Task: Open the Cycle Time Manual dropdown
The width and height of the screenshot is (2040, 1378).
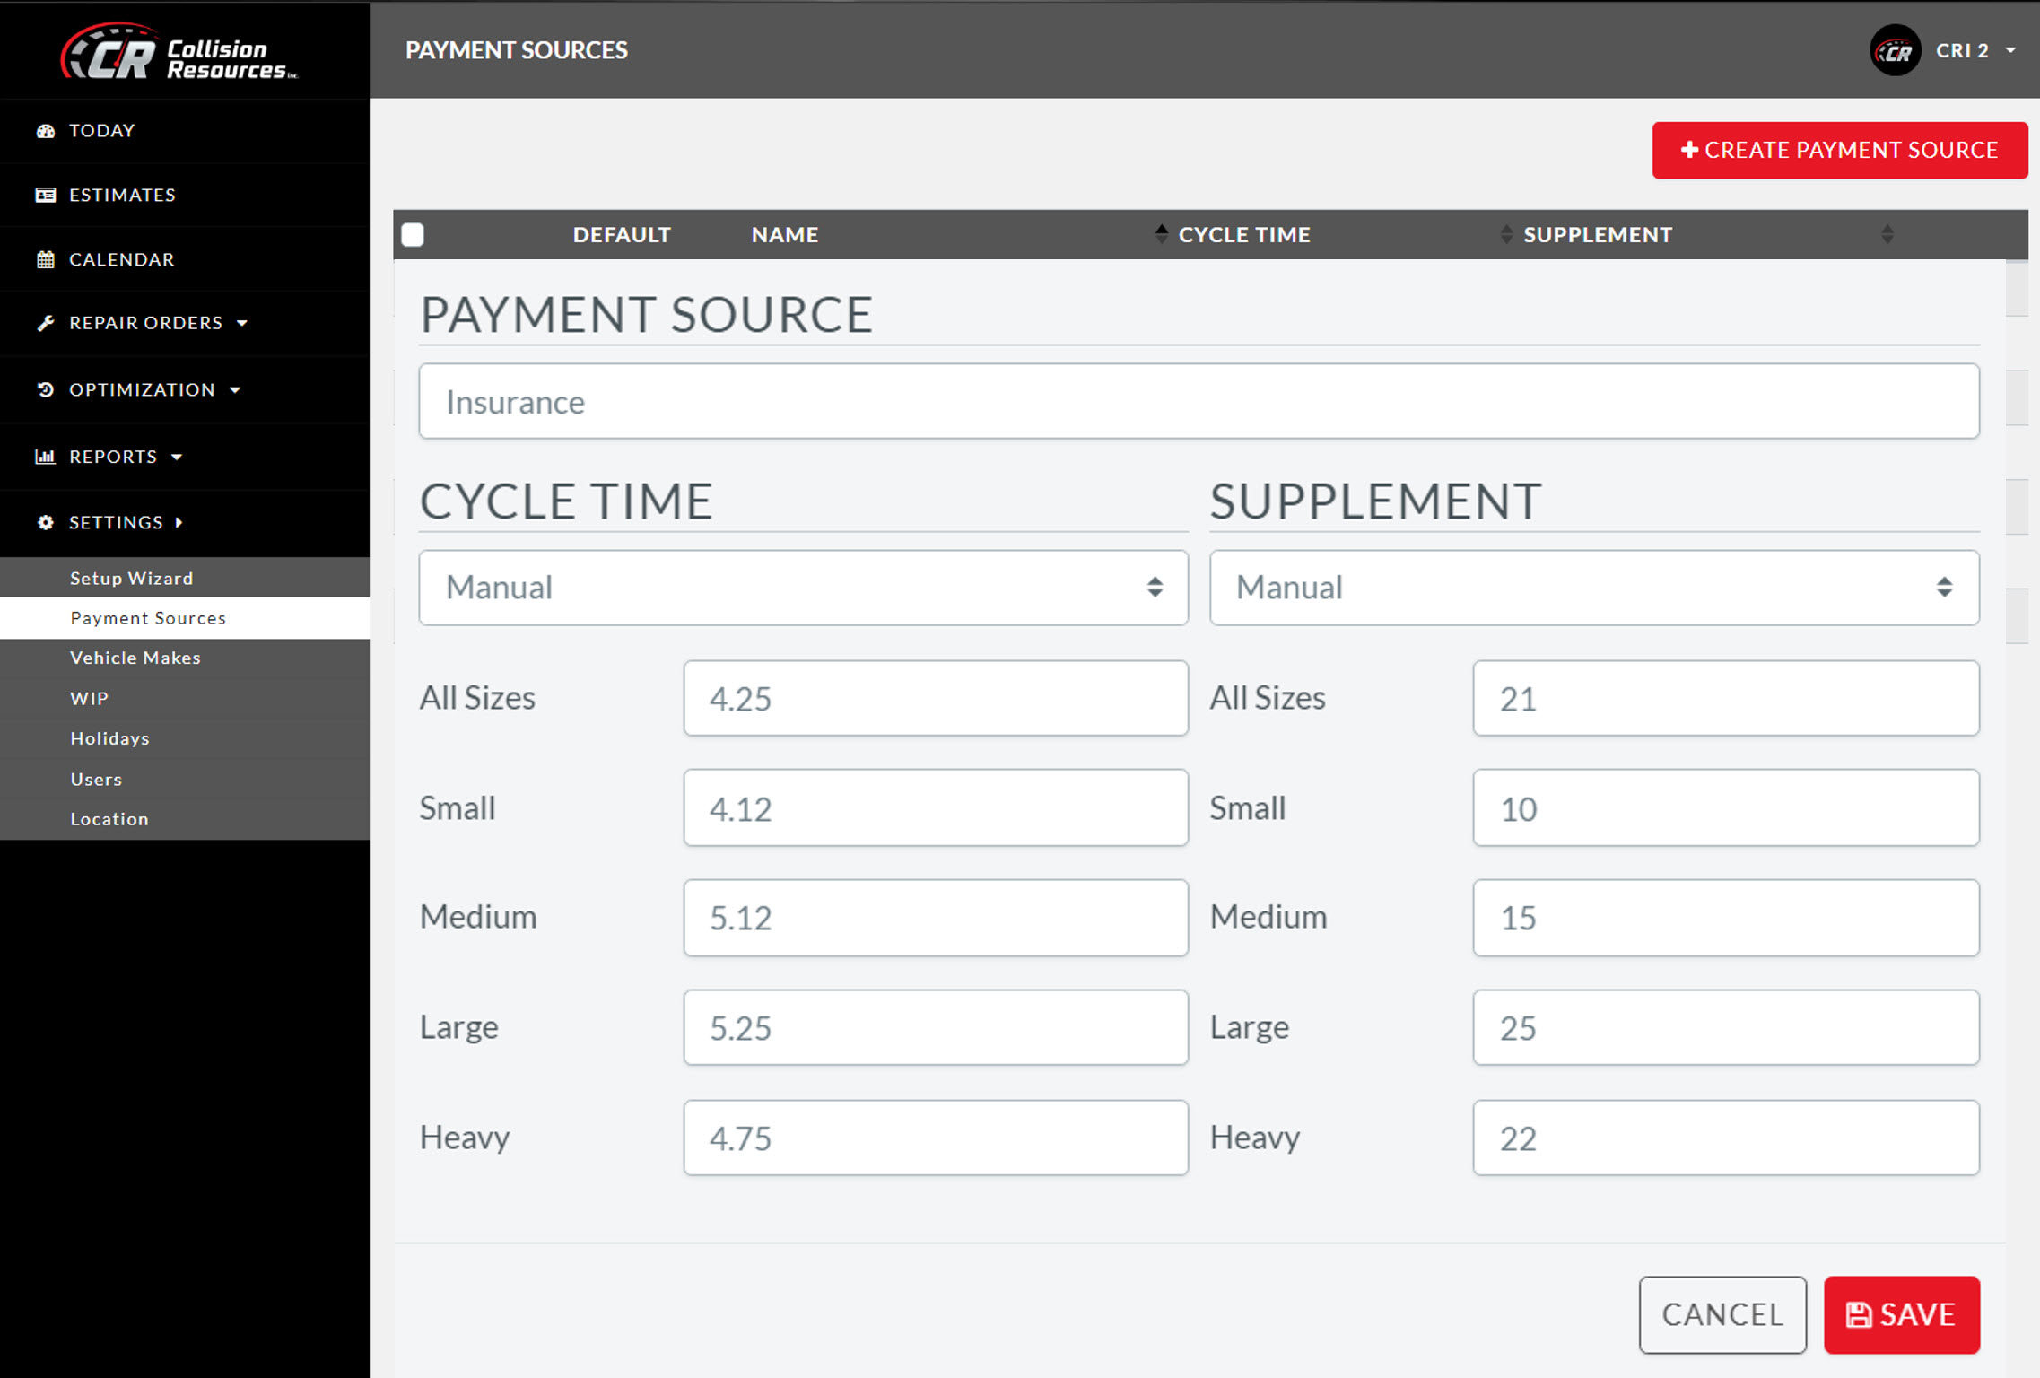Action: click(802, 588)
